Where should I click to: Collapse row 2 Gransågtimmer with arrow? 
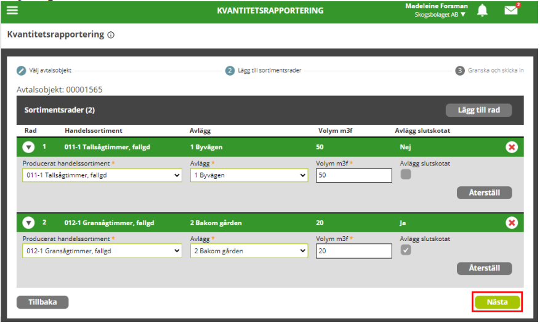(28, 223)
